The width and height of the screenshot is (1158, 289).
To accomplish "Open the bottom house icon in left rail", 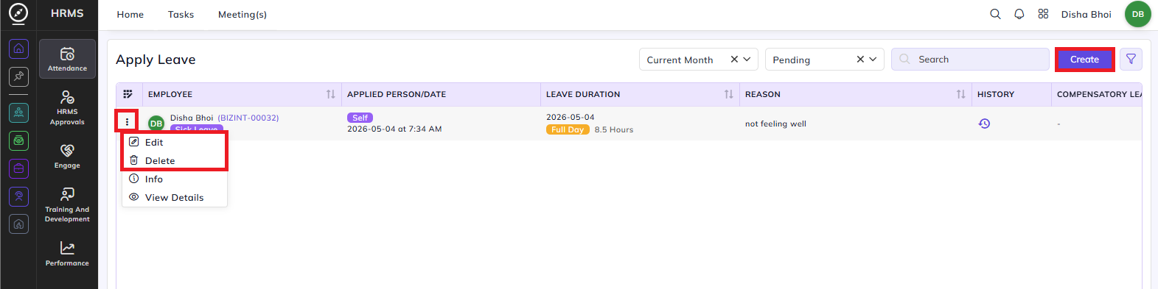I will tap(18, 224).
